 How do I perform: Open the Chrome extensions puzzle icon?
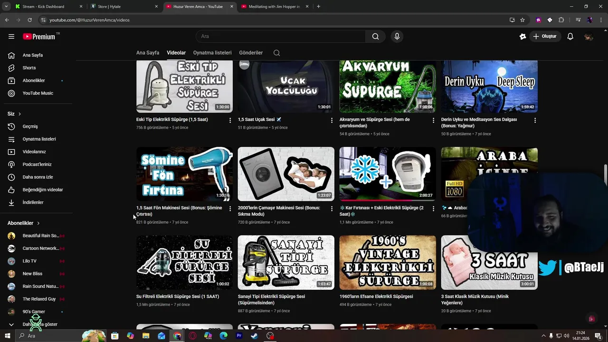[x=561, y=20]
